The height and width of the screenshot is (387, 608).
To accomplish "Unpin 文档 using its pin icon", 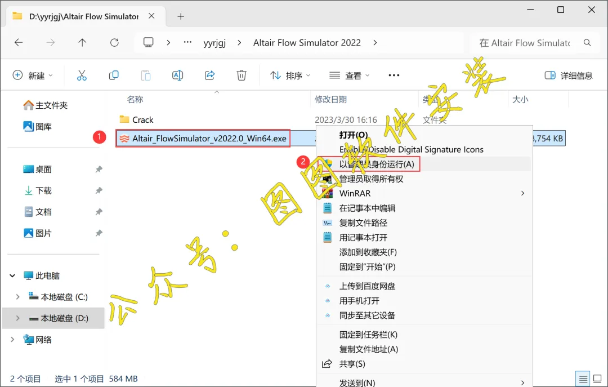I will [99, 212].
